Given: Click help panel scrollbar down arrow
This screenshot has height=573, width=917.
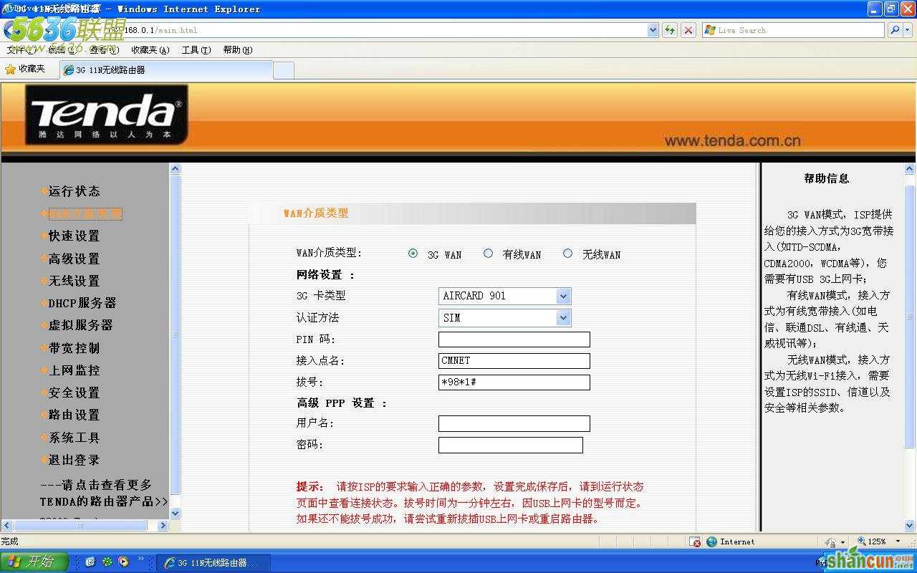Looking at the screenshot, I should pyautogui.click(x=910, y=525).
